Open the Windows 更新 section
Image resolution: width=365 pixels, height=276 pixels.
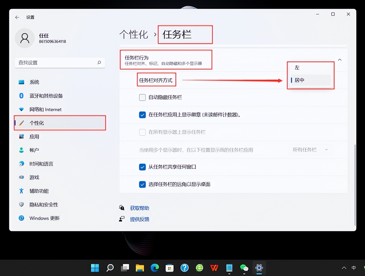click(44, 218)
